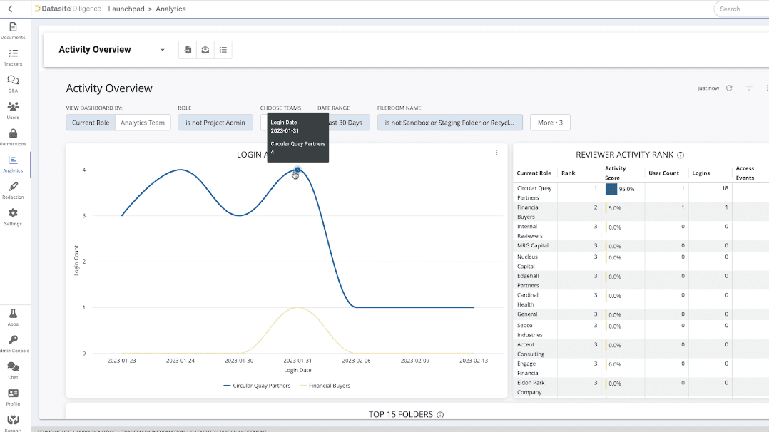Click the email report envelope icon
This screenshot has width=769, height=432.
pyautogui.click(x=205, y=49)
